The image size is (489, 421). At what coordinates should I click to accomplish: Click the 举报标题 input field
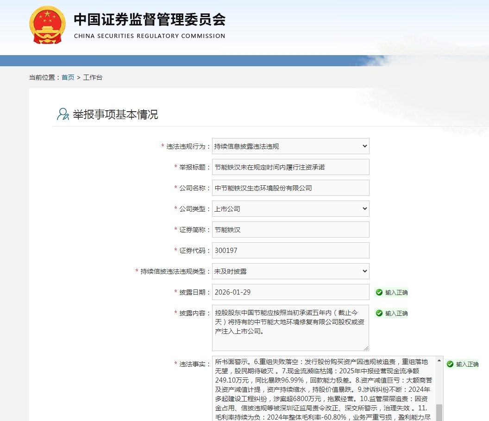[x=291, y=167]
